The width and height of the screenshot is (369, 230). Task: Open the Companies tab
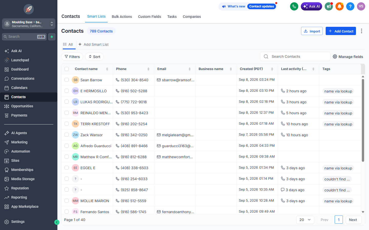(192, 17)
